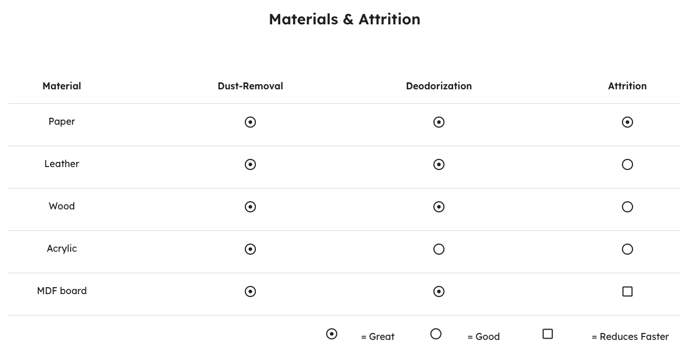Click the Attrition column header
This screenshot has width=680, height=355.
[x=627, y=86]
